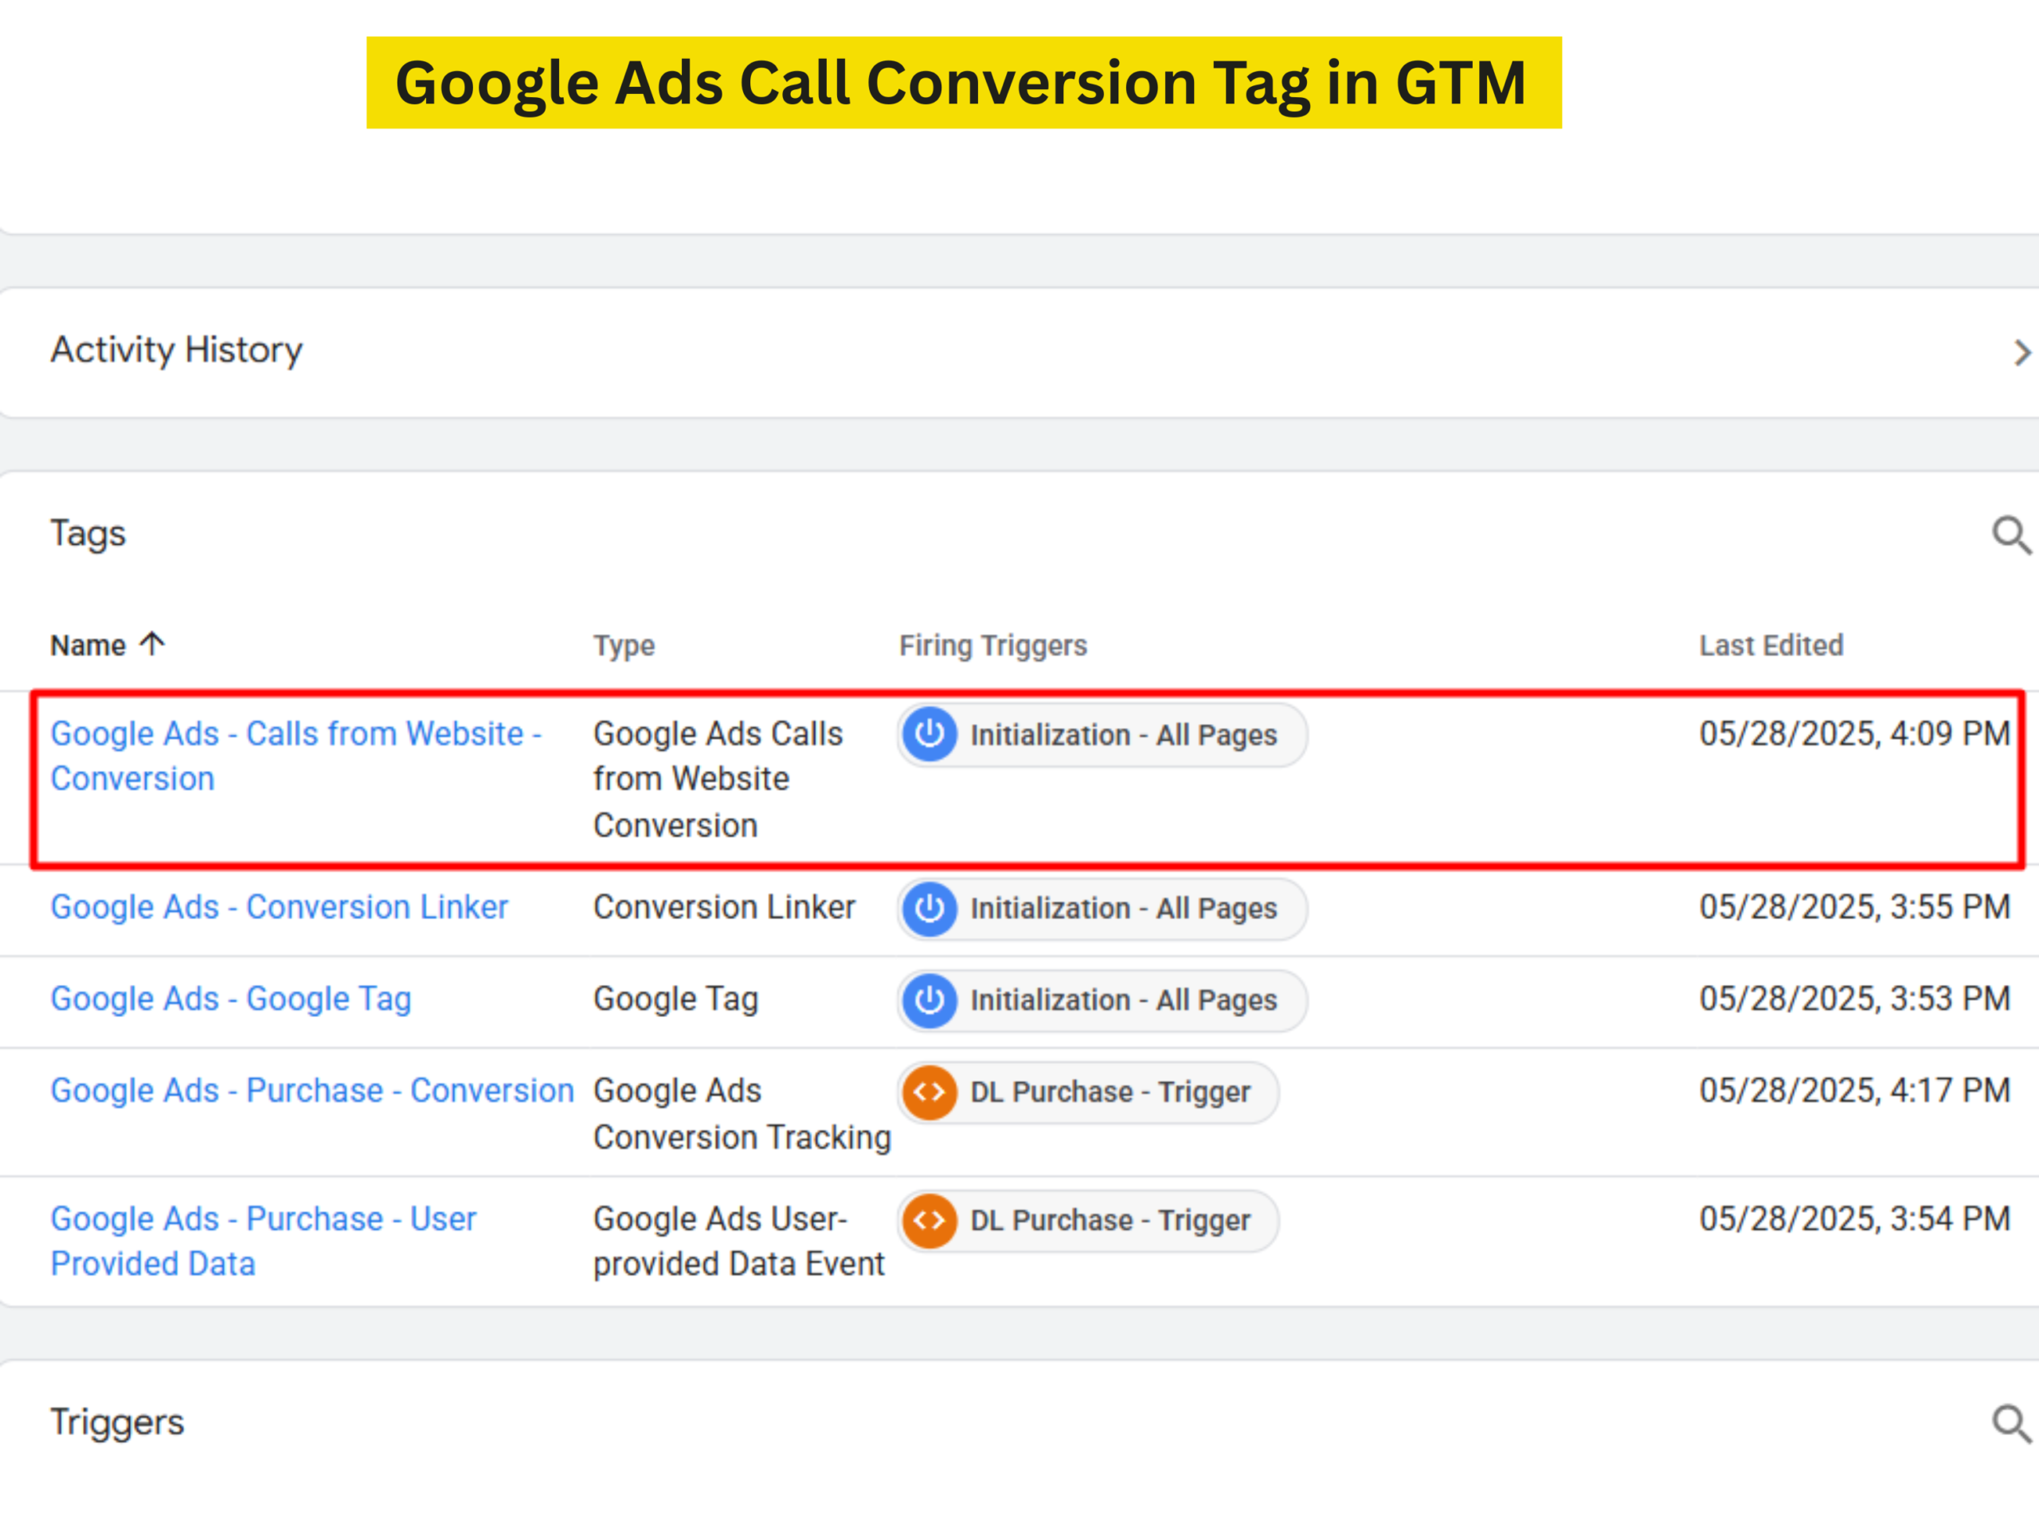Open the Google Ads - Purchase - Conversion tag
Screen dimensions: 2039x1529
click(x=311, y=1090)
